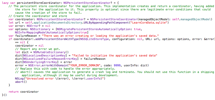The height and width of the screenshot is (100, 215).
Task: Click 'var error: NSError? = nil' line
Action: (29, 26)
